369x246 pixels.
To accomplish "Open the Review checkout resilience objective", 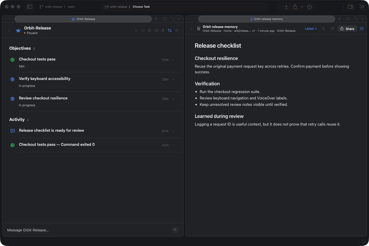I will click(x=95, y=101).
